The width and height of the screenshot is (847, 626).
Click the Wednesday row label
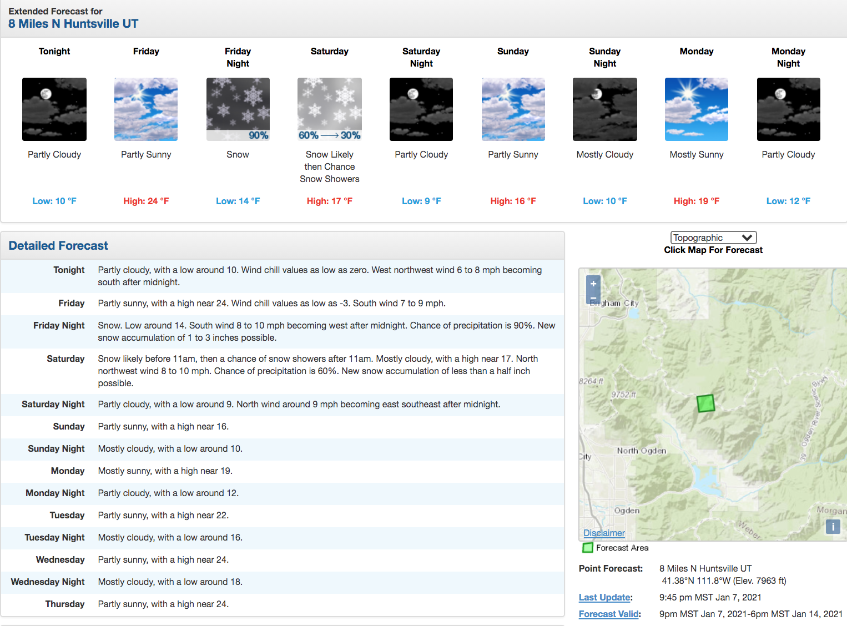60,559
